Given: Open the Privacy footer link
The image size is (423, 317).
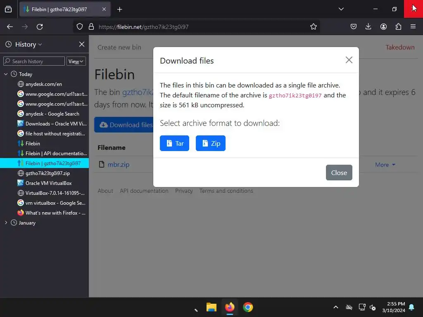Looking at the screenshot, I should [x=184, y=191].
